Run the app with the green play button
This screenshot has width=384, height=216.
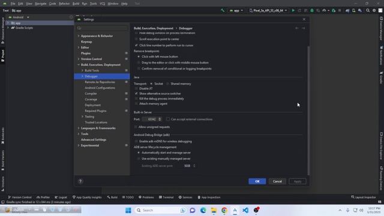(293, 11)
